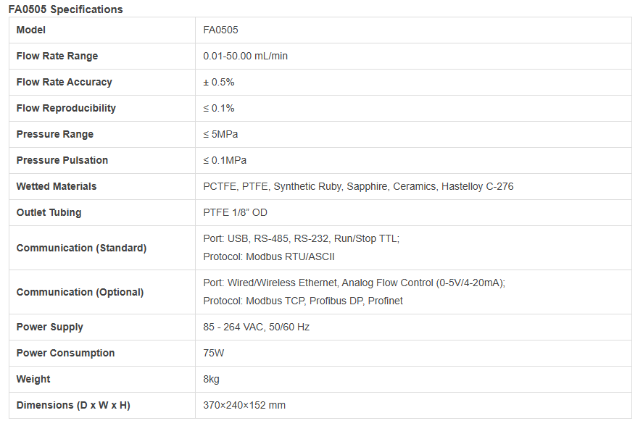
Task: Click the Flow Reproducibility label
Action: 66,108
